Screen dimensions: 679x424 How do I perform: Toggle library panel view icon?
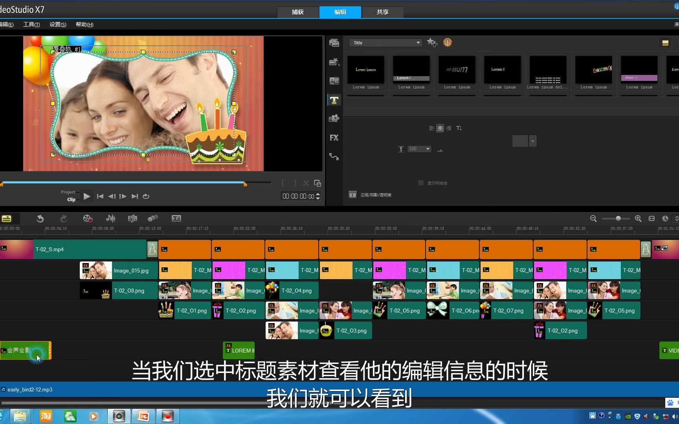665,43
